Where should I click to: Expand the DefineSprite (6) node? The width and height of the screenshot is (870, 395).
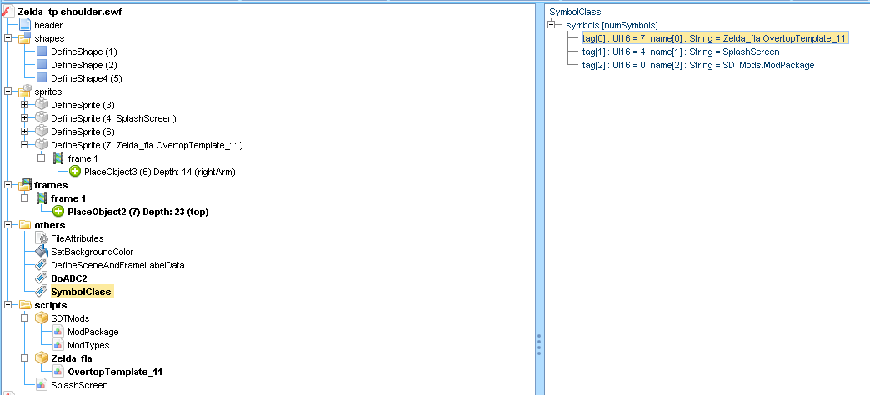click(25, 132)
